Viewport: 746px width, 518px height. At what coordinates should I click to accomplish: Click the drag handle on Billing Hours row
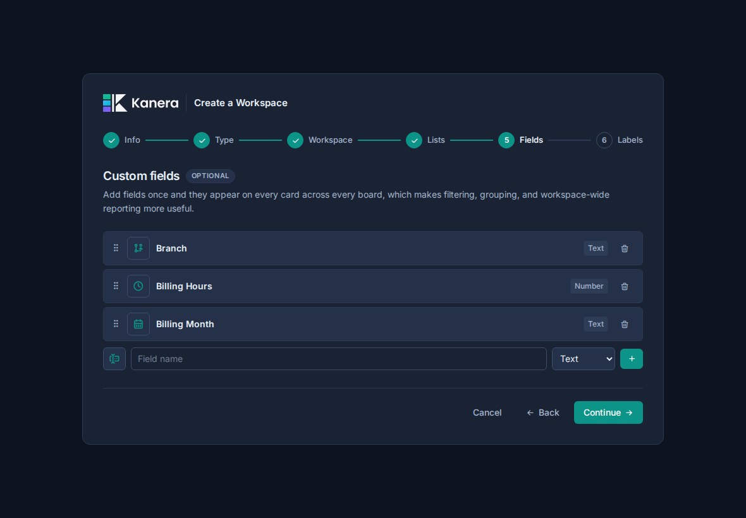pyautogui.click(x=116, y=286)
